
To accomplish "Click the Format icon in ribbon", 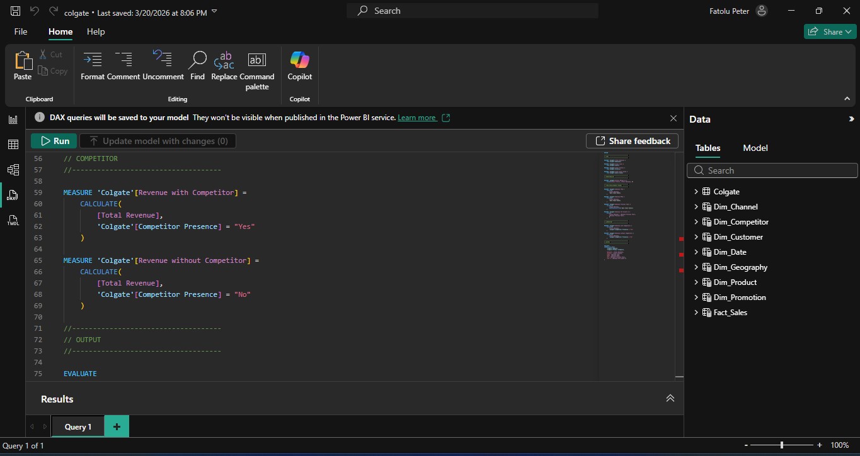I will tap(93, 60).
